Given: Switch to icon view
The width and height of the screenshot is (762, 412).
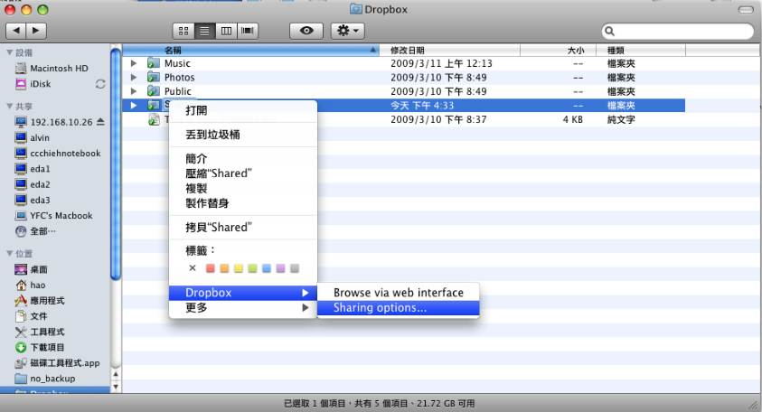Looking at the screenshot, I should (x=183, y=31).
